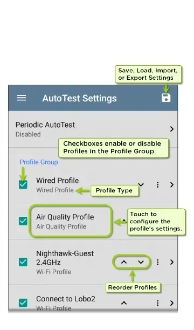194x330 pixels.
Task: Open Connect to Lobo2 right chevron
Action: 172,303
